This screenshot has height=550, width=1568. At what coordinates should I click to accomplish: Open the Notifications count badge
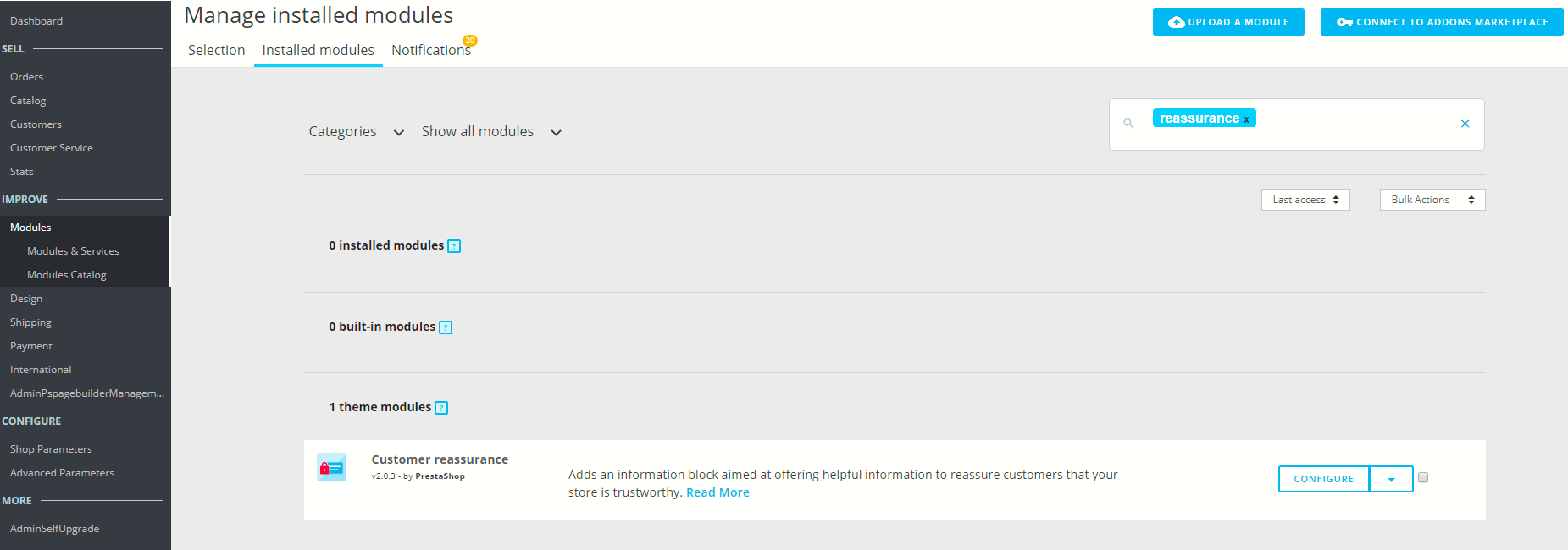[x=469, y=41]
